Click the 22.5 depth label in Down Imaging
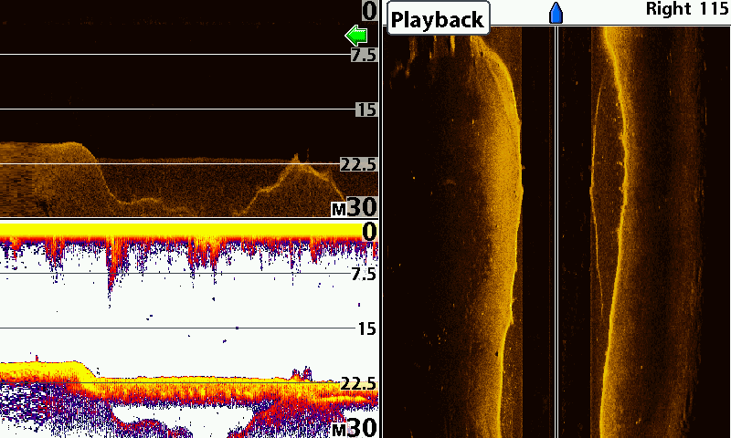Viewport: 731px width, 438px height. [x=359, y=164]
